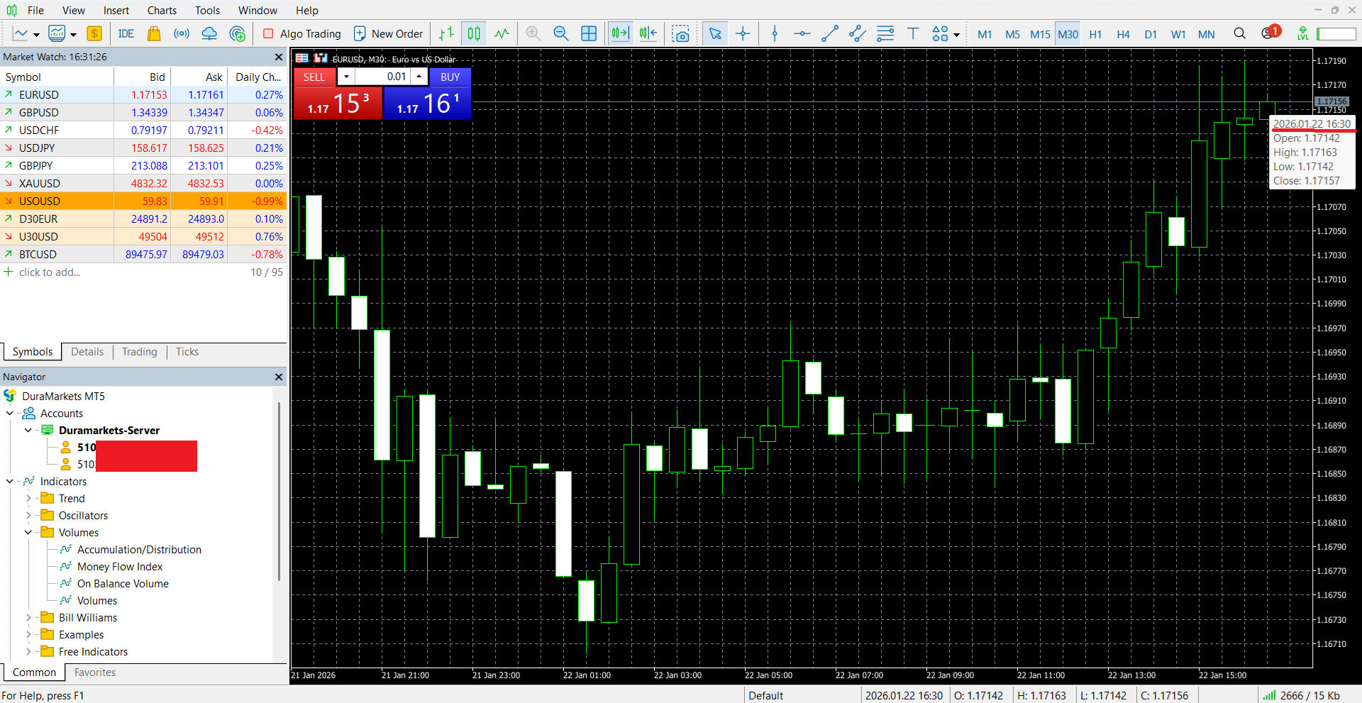Select the H1 timeframe

(x=1095, y=34)
